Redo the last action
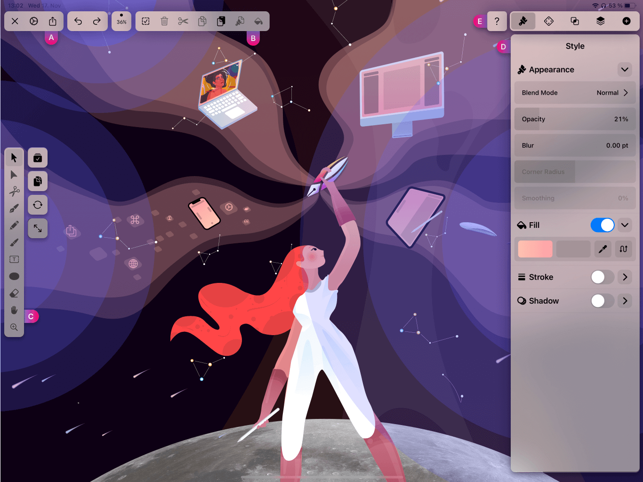The height and width of the screenshot is (482, 643). [x=97, y=21]
